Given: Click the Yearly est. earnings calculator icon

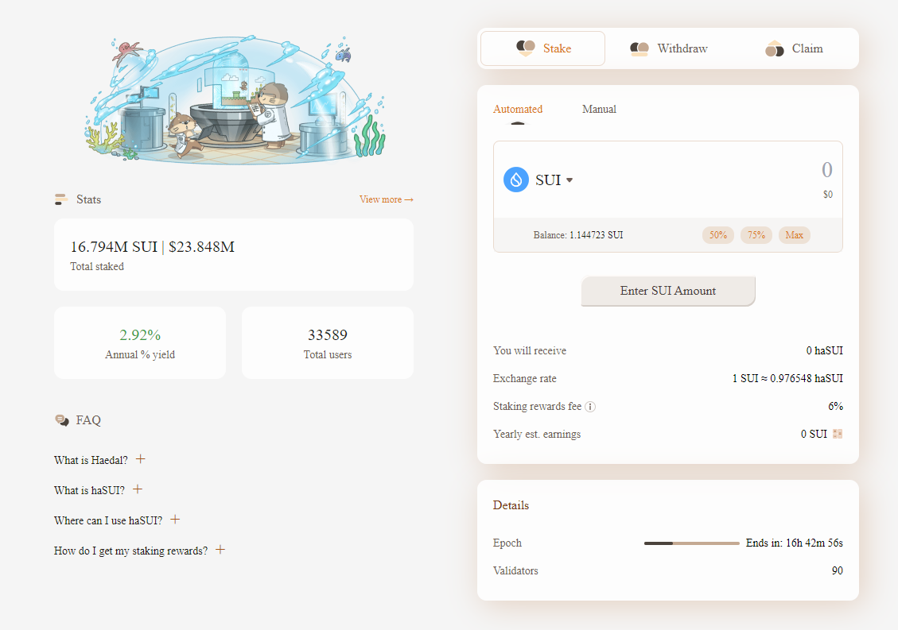Looking at the screenshot, I should coord(838,435).
